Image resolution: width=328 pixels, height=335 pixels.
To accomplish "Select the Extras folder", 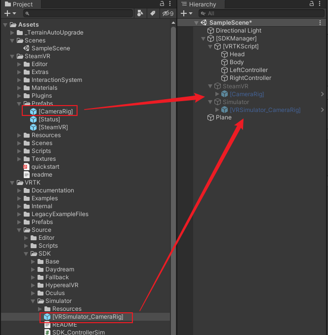I will [36, 72].
